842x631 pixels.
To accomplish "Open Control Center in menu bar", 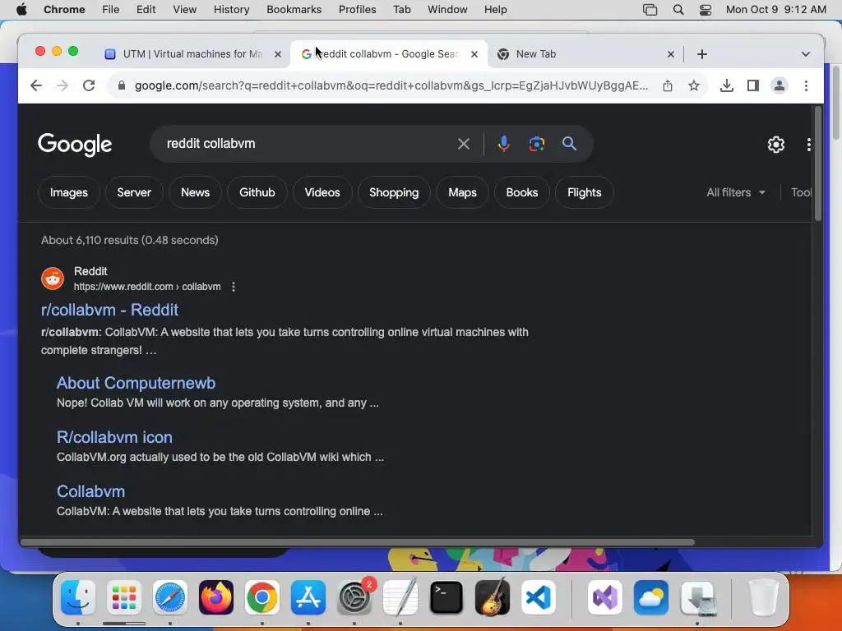I will coord(705,10).
